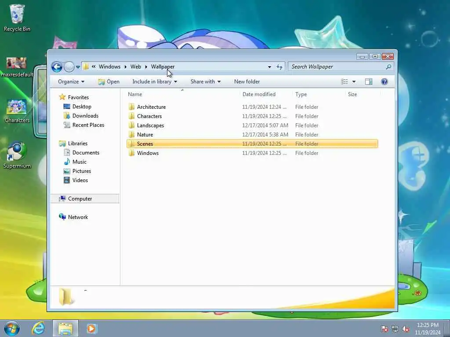Select Libraries in navigation pane
Screen dimensions: 450x337
73,143
